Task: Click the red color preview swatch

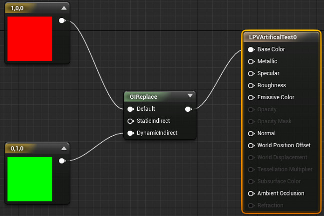Action: 30,38
